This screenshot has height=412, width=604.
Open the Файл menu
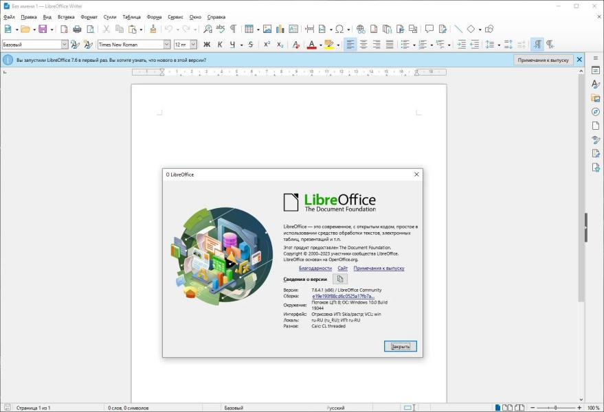point(9,17)
